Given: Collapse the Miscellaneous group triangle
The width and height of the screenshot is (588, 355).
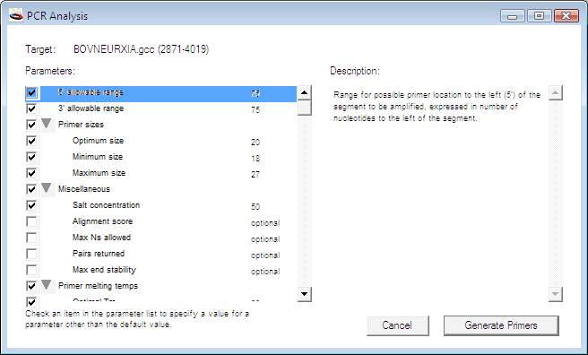Looking at the screenshot, I should 46,188.
